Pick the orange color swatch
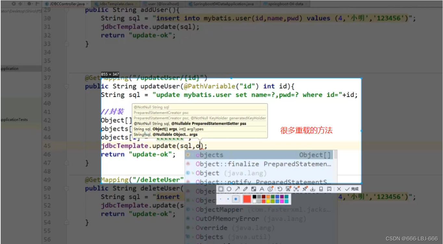443x244 pixels. (x=268, y=196)
